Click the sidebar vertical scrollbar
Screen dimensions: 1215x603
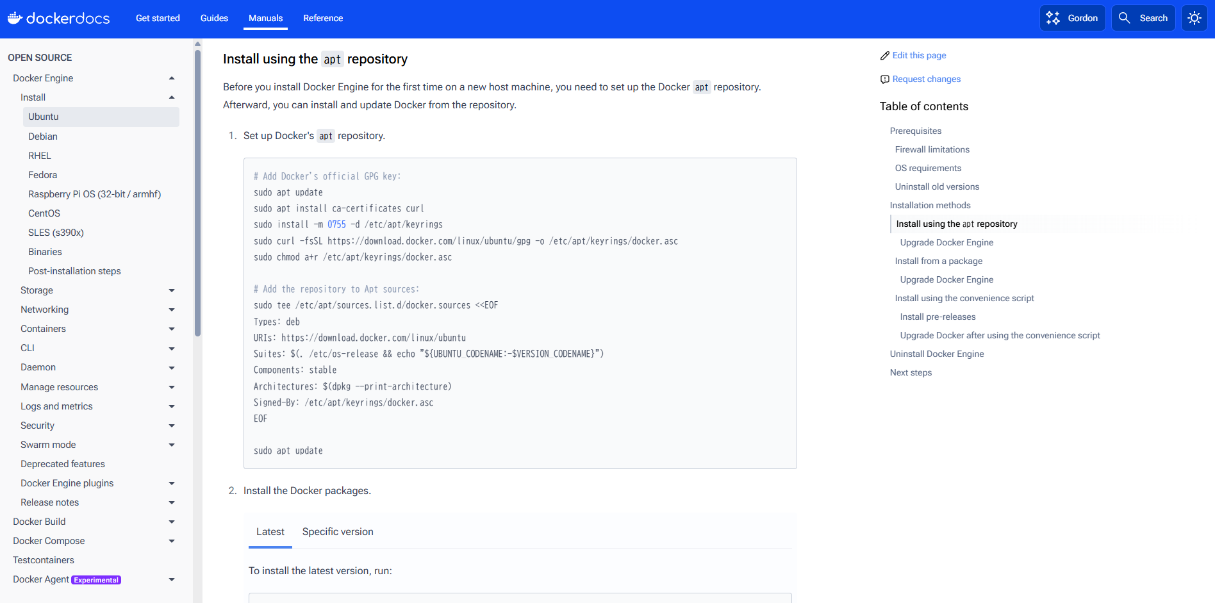(197, 192)
